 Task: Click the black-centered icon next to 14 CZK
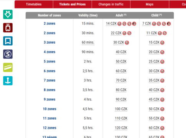pyautogui.click(x=134, y=24)
